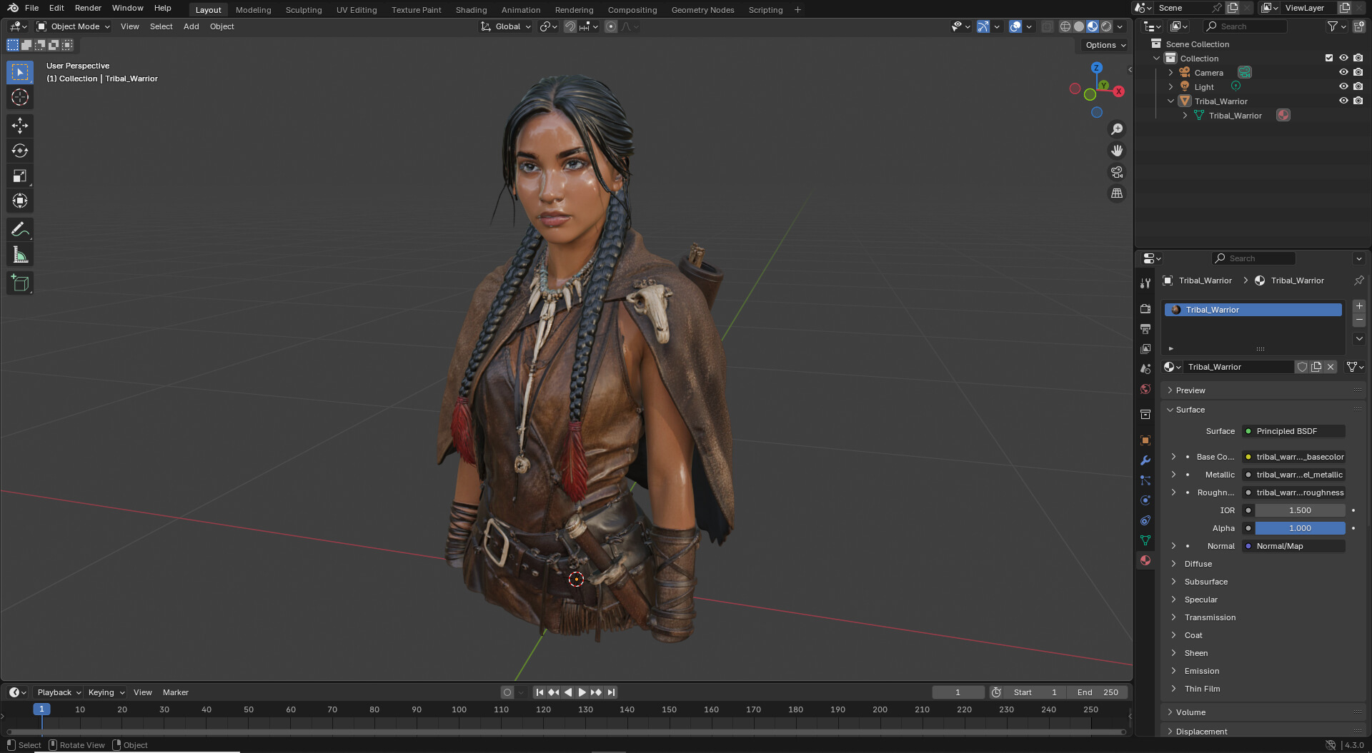Viewport: 1372px width, 753px height.
Task: Disable Camera in renders icon
Action: [x=1358, y=72]
